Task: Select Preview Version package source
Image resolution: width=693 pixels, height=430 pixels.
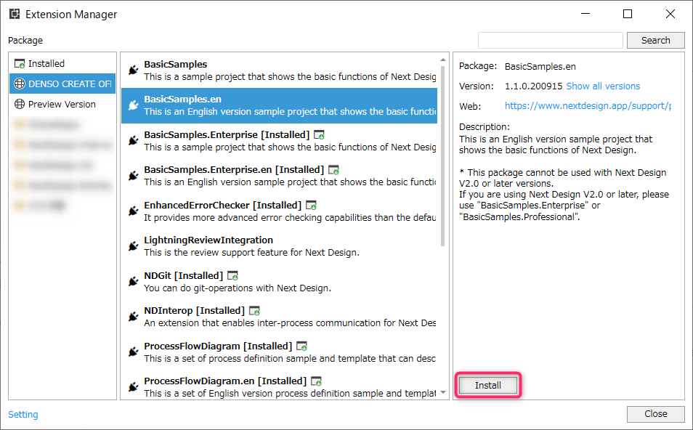Action: (x=62, y=105)
